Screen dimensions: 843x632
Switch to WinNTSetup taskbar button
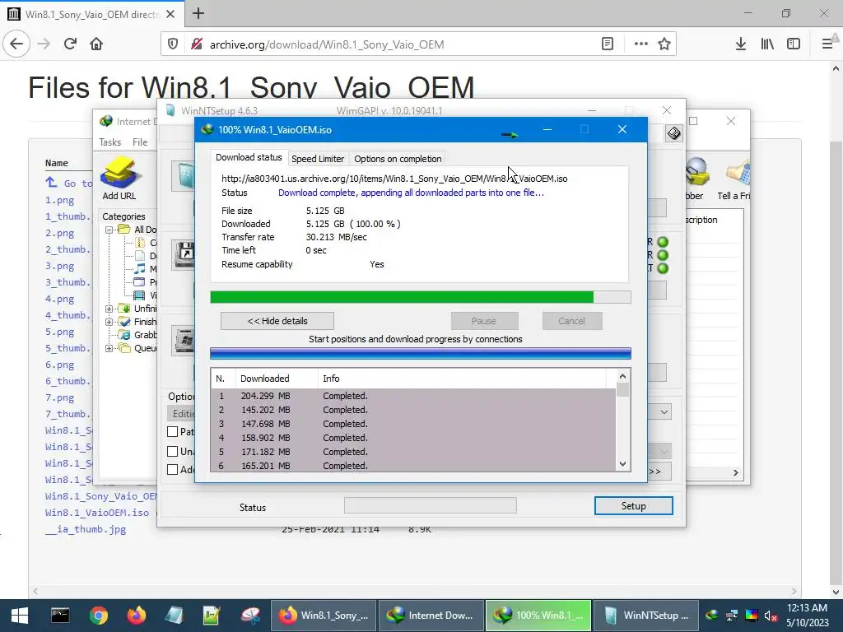click(x=647, y=616)
